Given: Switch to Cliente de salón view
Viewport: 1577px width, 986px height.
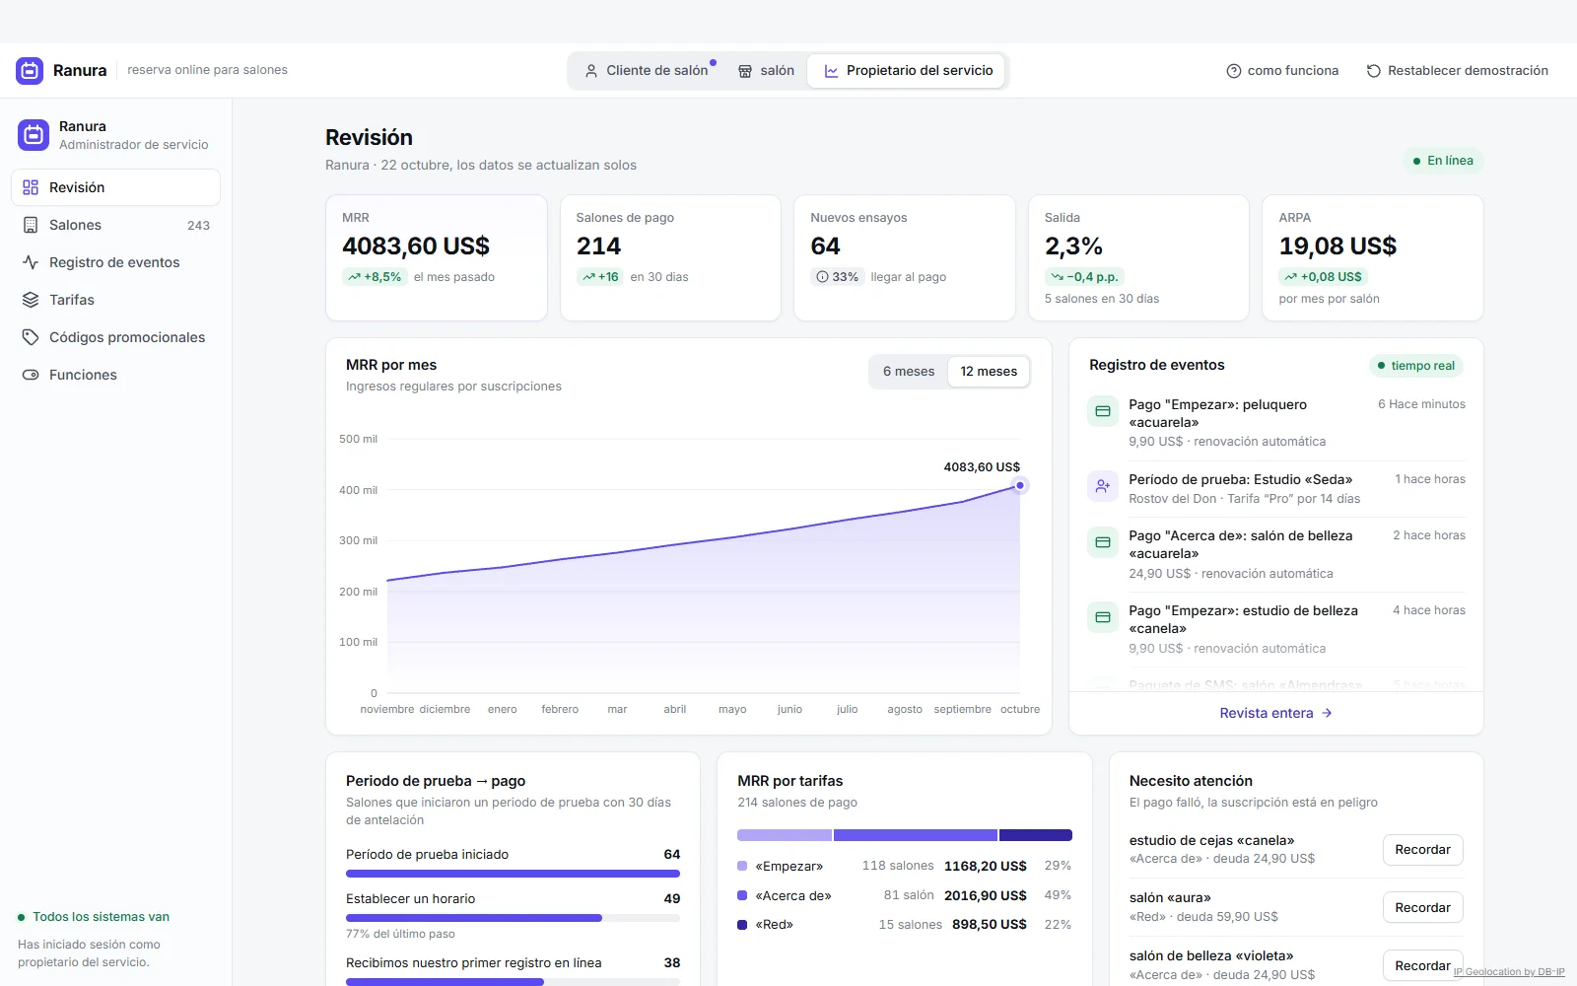Looking at the screenshot, I should (650, 71).
